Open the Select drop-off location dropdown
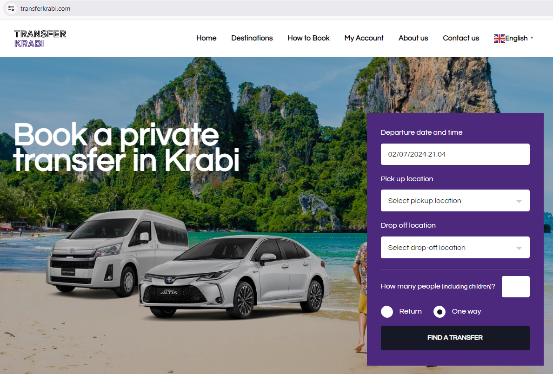This screenshot has width=553, height=374. point(455,248)
